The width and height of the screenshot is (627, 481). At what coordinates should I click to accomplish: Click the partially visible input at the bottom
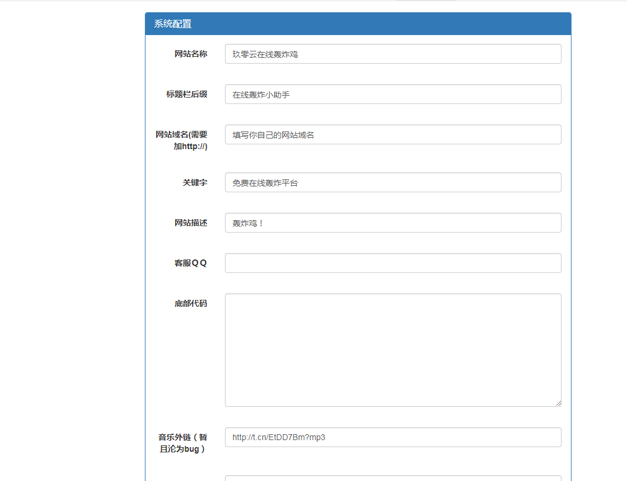393,478
